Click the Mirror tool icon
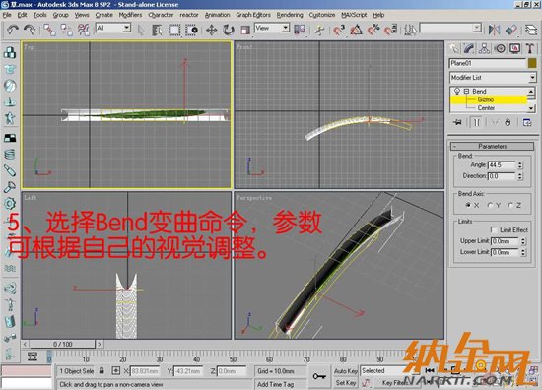 (x=494, y=31)
